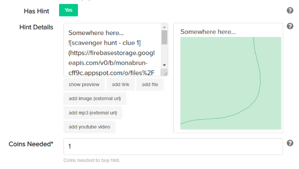Open help icon beside Coins Needed field
The height and width of the screenshot is (169, 299).
[290, 143]
